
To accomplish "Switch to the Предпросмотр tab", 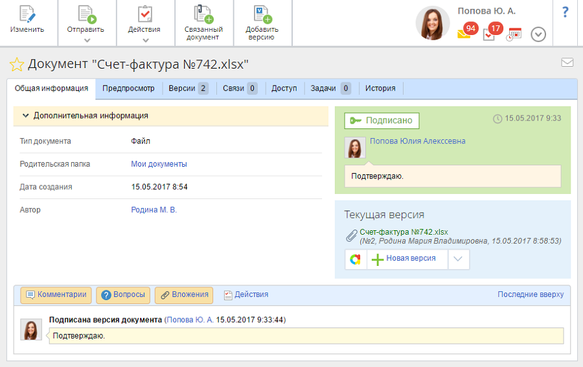I will [x=128, y=88].
